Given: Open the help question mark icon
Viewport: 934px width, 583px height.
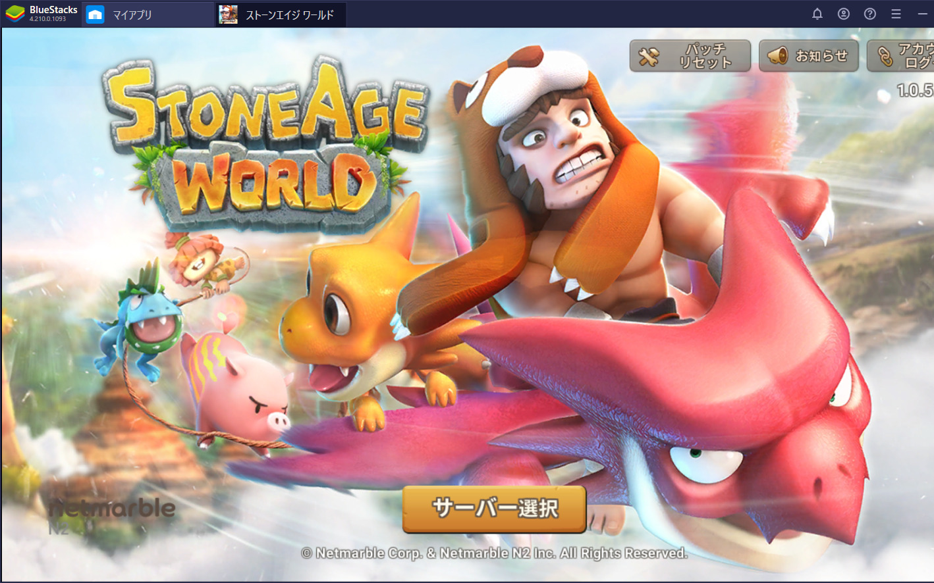Looking at the screenshot, I should (870, 14).
